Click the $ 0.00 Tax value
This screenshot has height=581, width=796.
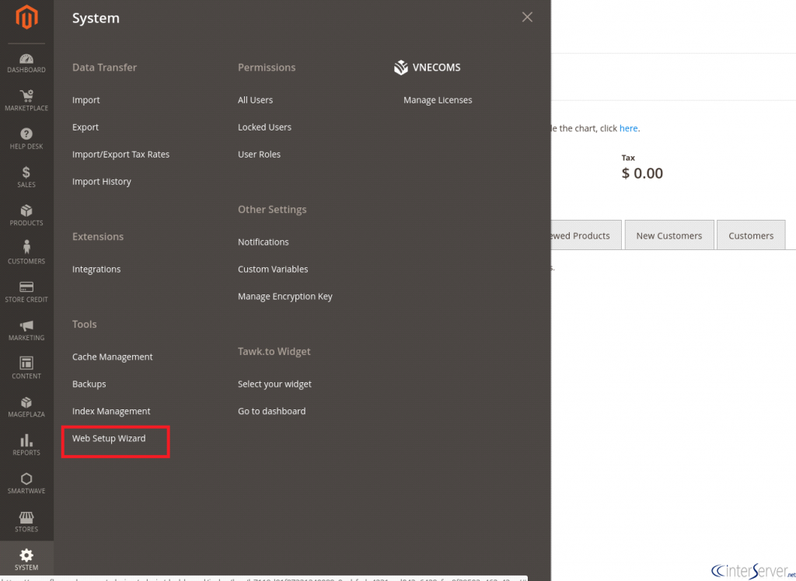click(642, 173)
